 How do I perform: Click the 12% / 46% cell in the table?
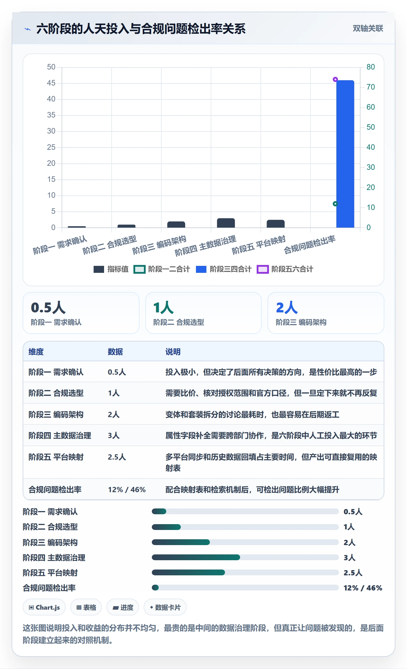point(127,490)
